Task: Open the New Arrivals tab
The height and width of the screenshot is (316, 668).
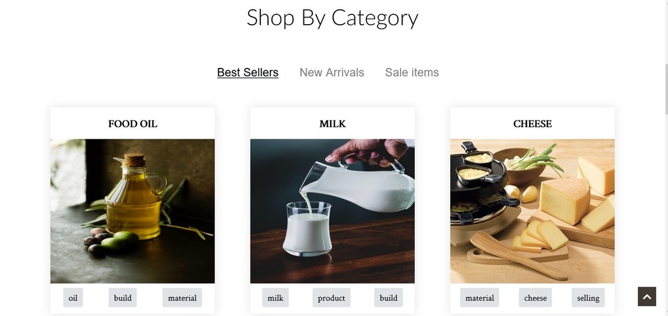Action: click(x=331, y=72)
